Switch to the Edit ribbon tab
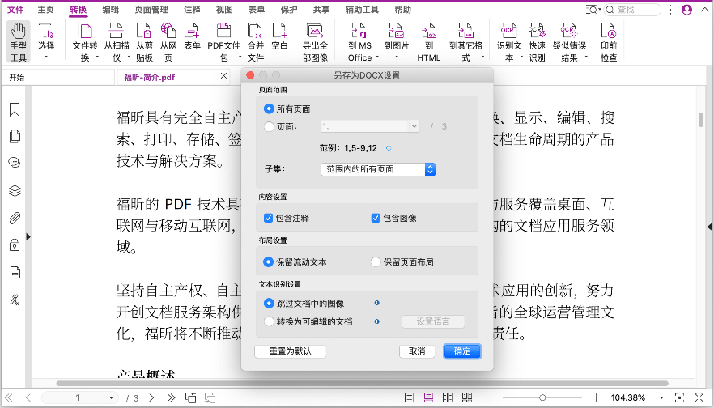 click(110, 10)
